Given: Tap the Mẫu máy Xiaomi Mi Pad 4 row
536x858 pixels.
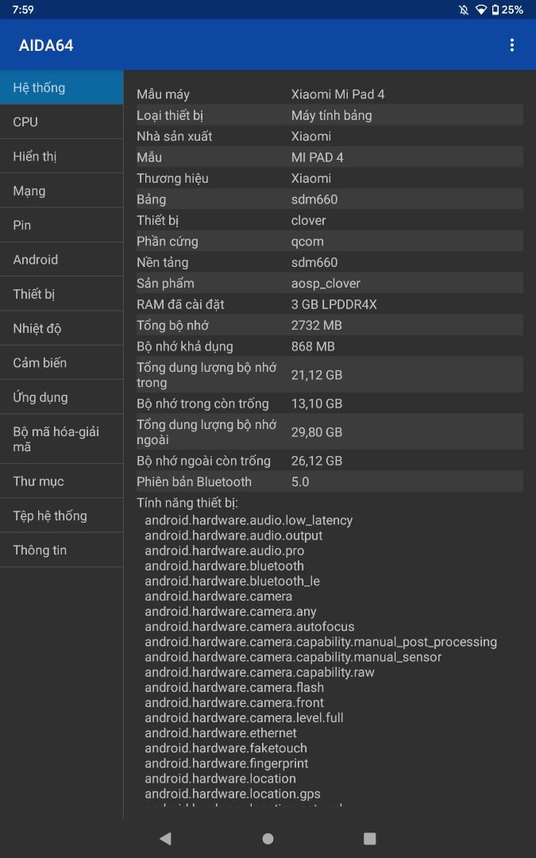Looking at the screenshot, I should [330, 94].
